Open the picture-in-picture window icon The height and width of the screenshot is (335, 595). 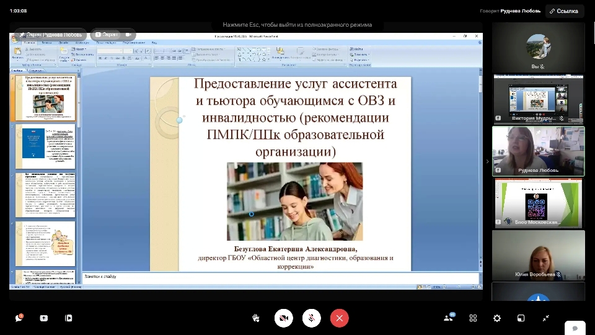pos(521,318)
